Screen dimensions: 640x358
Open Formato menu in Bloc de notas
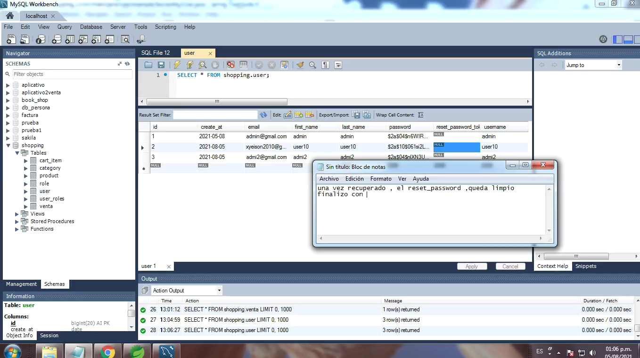(381, 179)
